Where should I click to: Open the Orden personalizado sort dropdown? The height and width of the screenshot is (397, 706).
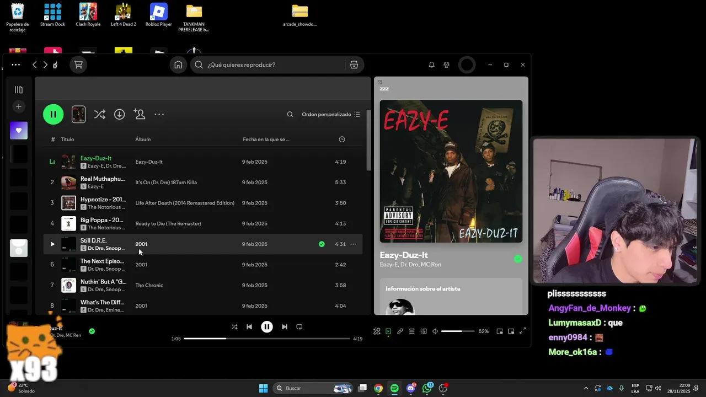pyautogui.click(x=331, y=114)
